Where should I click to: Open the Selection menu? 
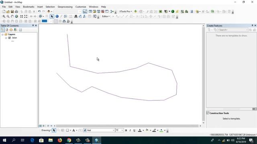(x=50, y=7)
